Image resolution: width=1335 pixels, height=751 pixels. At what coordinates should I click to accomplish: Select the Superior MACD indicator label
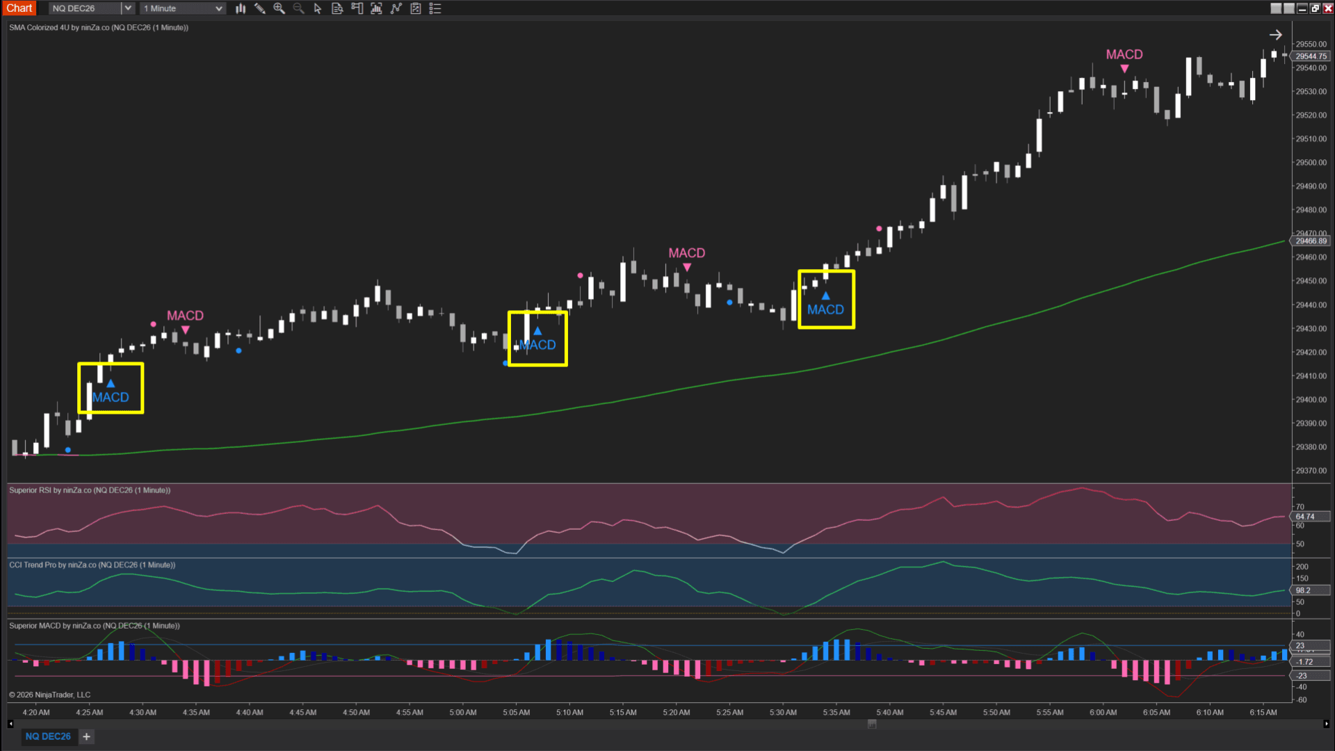pos(95,626)
